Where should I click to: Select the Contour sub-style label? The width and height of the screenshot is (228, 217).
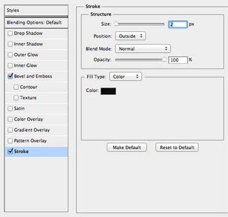28,87
